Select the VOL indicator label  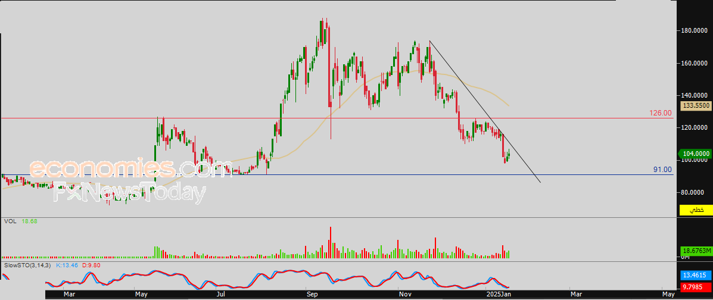9,221
